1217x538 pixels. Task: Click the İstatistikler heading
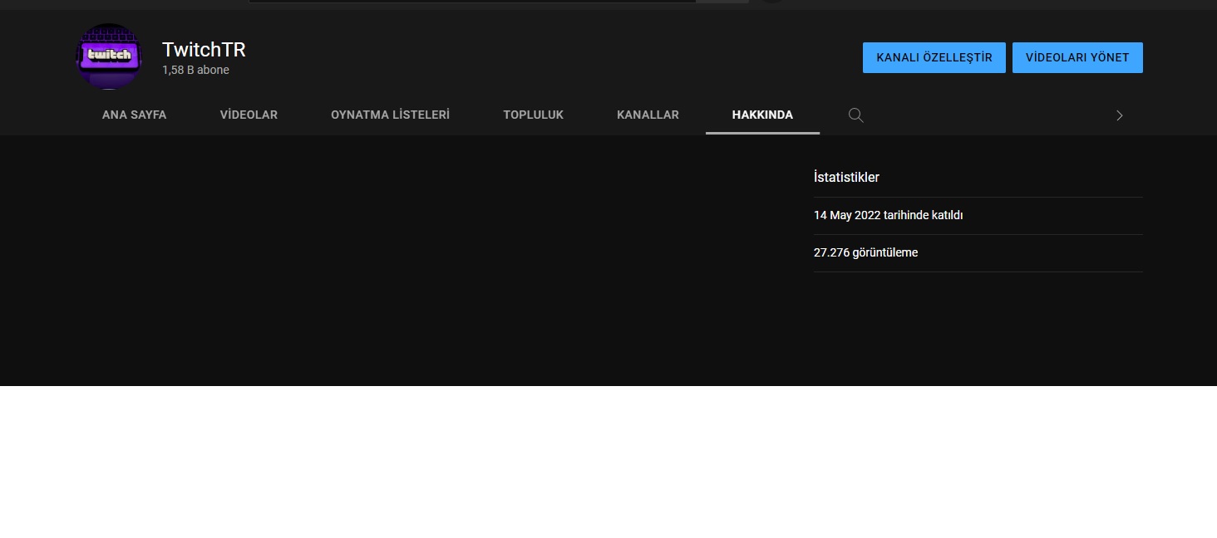point(846,177)
